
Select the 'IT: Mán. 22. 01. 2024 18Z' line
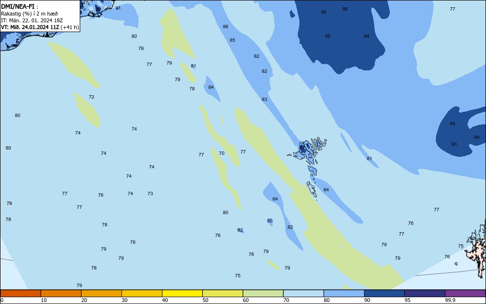coord(32,20)
